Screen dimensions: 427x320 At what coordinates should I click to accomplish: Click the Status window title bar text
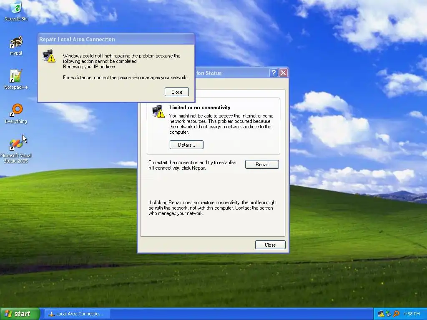point(208,73)
